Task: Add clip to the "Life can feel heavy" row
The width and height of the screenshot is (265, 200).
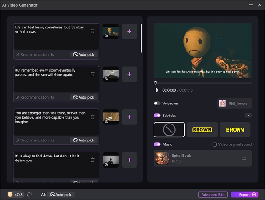Action: [x=130, y=31]
